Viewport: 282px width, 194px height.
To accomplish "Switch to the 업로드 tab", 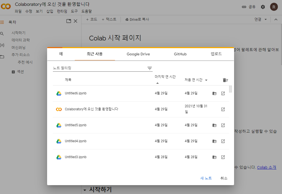I will click(216, 54).
